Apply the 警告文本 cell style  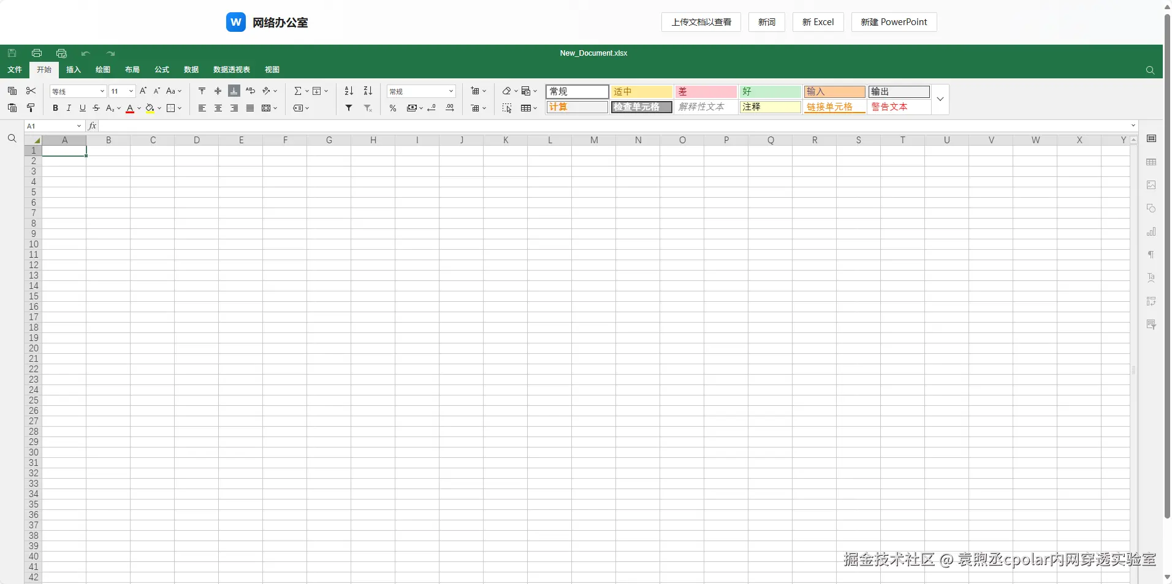[x=899, y=107]
